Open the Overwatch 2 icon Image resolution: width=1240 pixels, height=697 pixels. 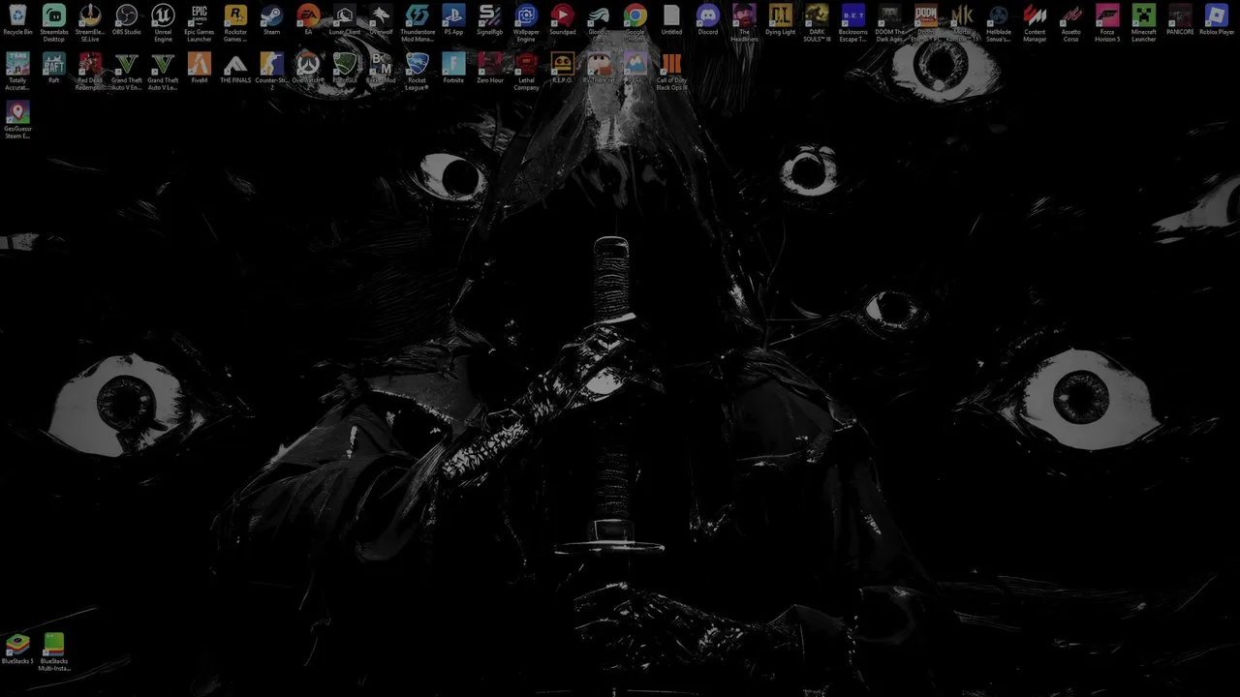[x=308, y=69]
